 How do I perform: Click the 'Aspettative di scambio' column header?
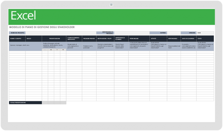[121, 38]
